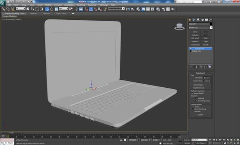Click the Auto Key button
The image size is (240, 145).
click(187, 140)
